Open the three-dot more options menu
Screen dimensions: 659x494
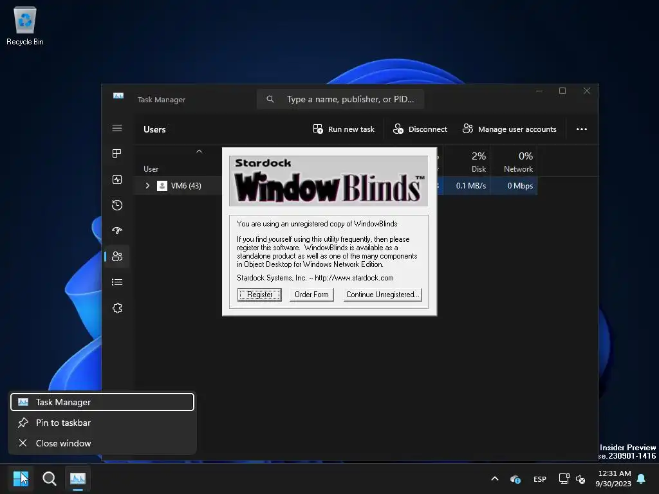[x=582, y=129]
